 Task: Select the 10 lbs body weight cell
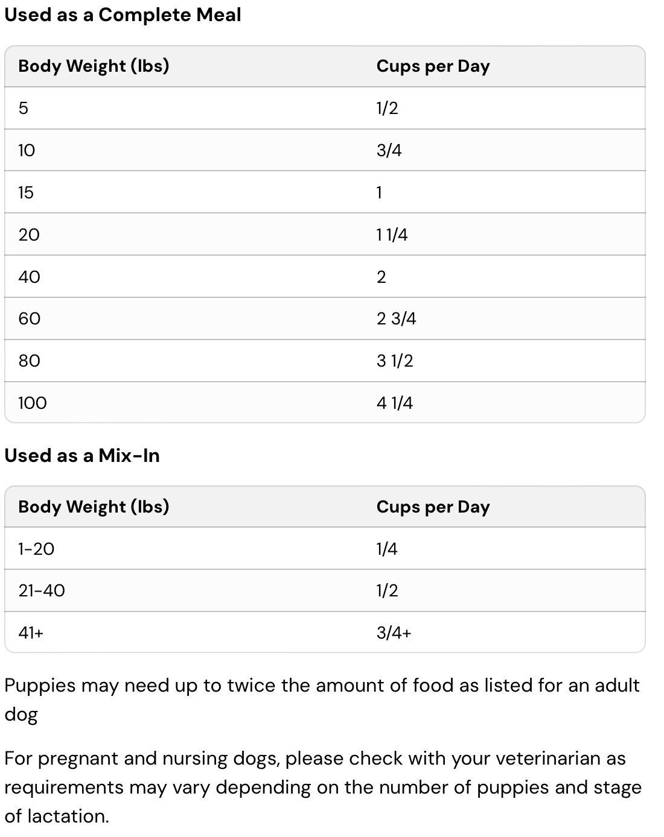(x=27, y=150)
